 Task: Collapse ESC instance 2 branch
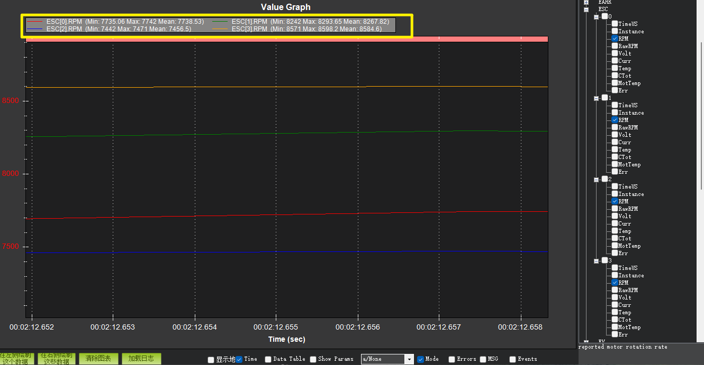(596, 179)
